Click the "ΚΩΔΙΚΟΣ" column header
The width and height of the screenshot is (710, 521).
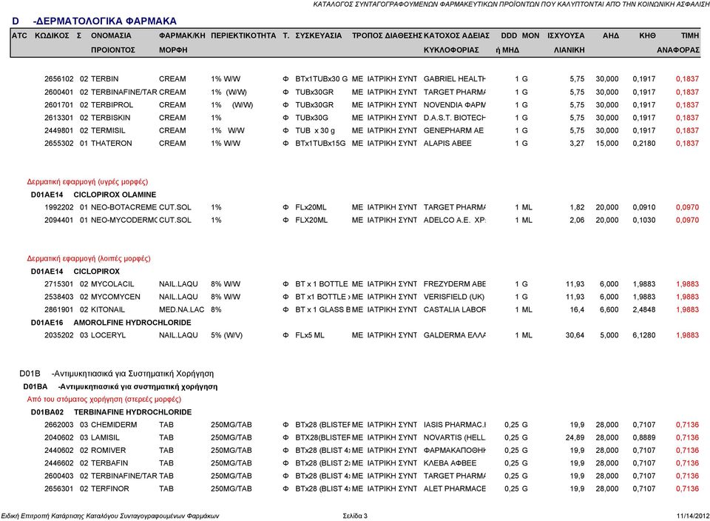click(x=52, y=36)
